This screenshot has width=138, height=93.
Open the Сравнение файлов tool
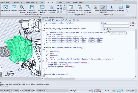tap(52, 9)
